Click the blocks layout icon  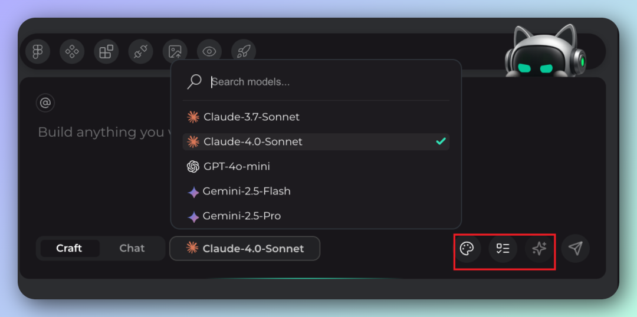point(106,51)
